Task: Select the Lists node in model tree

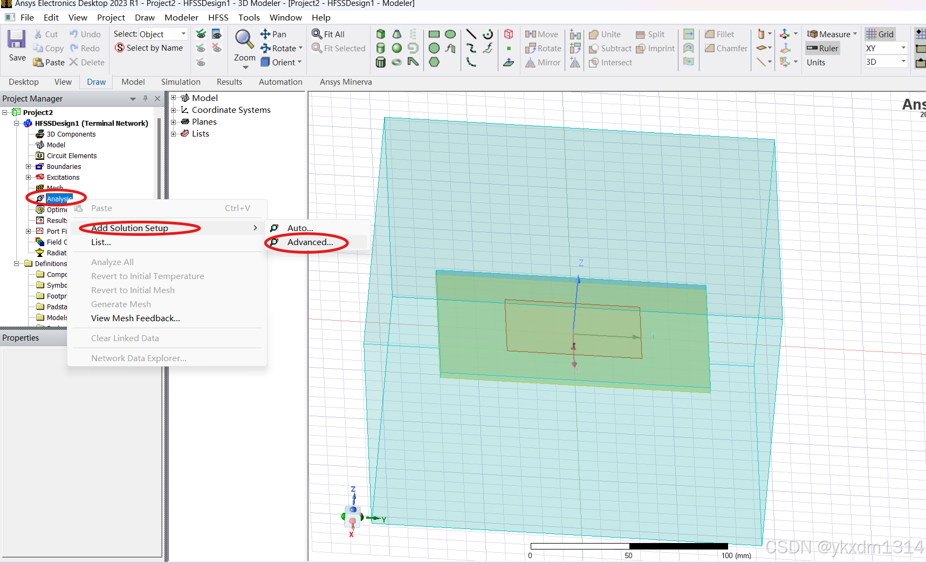Action: [x=200, y=134]
